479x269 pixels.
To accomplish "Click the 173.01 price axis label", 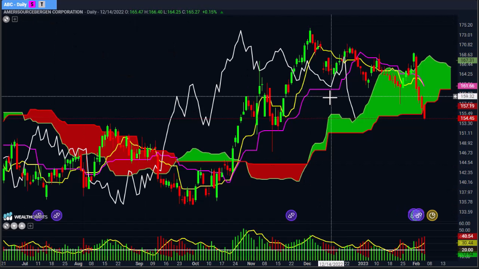I will 465,35.
